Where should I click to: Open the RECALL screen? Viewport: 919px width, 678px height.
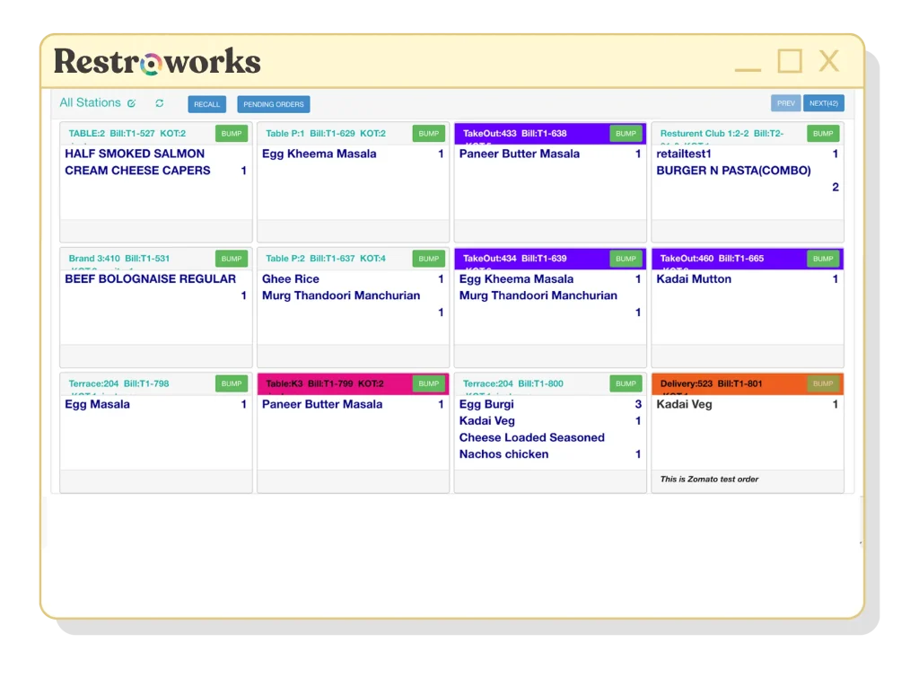click(206, 103)
